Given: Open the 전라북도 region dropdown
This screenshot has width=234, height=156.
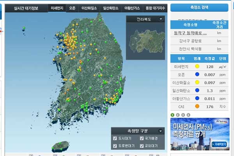Looking at the screenshot, I should [x=161, y=19].
